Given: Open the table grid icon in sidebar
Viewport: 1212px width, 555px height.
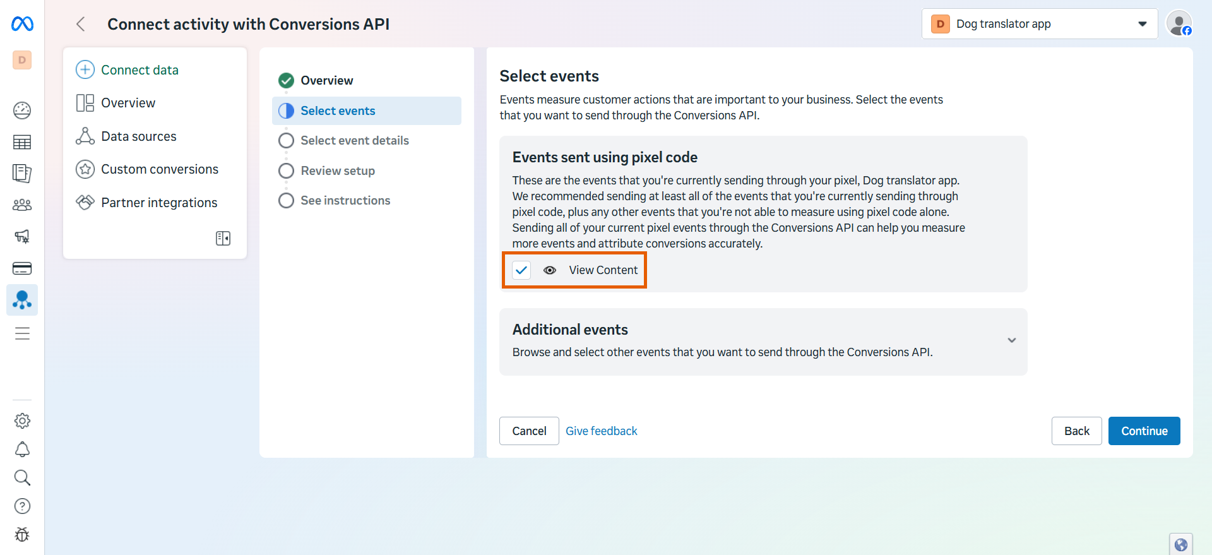Looking at the screenshot, I should click(22, 142).
